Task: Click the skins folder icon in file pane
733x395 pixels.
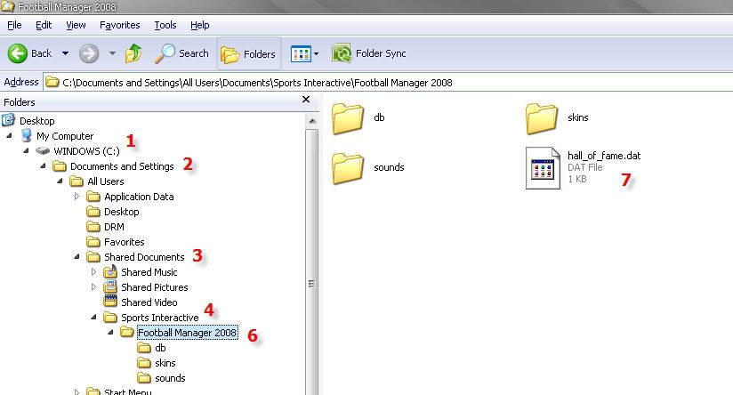Action: tap(542, 118)
